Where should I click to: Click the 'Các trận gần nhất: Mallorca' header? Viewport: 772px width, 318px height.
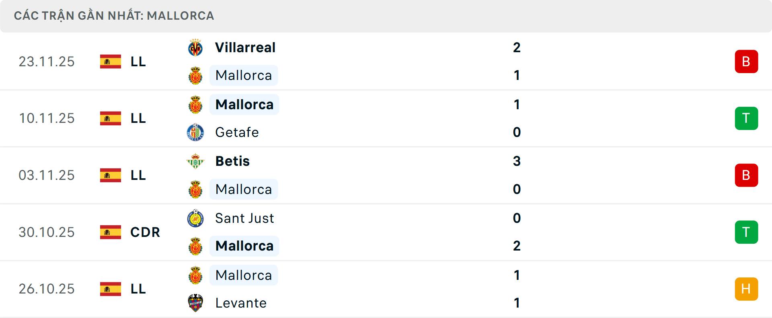pyautogui.click(x=114, y=16)
